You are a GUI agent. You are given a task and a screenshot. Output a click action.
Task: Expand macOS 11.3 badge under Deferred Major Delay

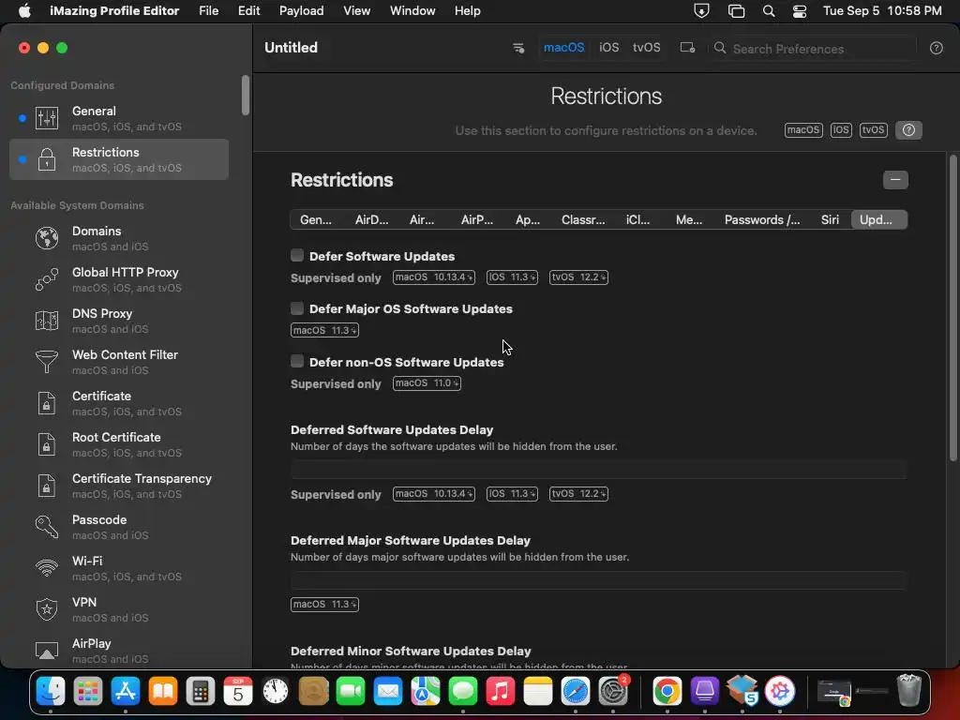324,605
